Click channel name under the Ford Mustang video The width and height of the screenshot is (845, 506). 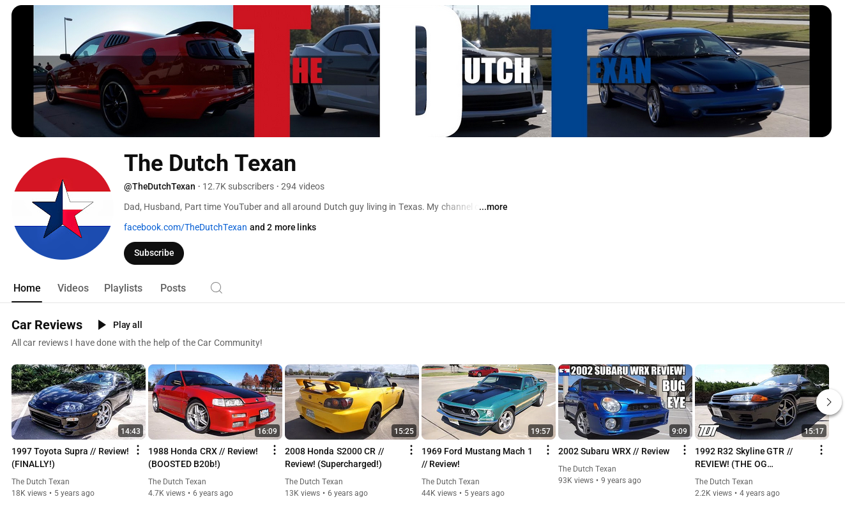click(x=450, y=482)
